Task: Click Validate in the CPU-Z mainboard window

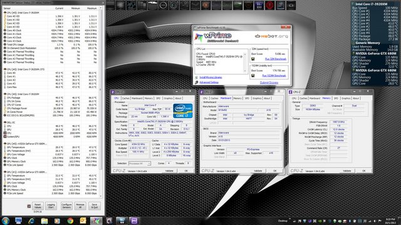Action: click(x=258, y=171)
